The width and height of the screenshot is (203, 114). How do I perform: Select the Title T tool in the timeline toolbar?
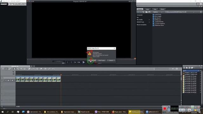37,69
